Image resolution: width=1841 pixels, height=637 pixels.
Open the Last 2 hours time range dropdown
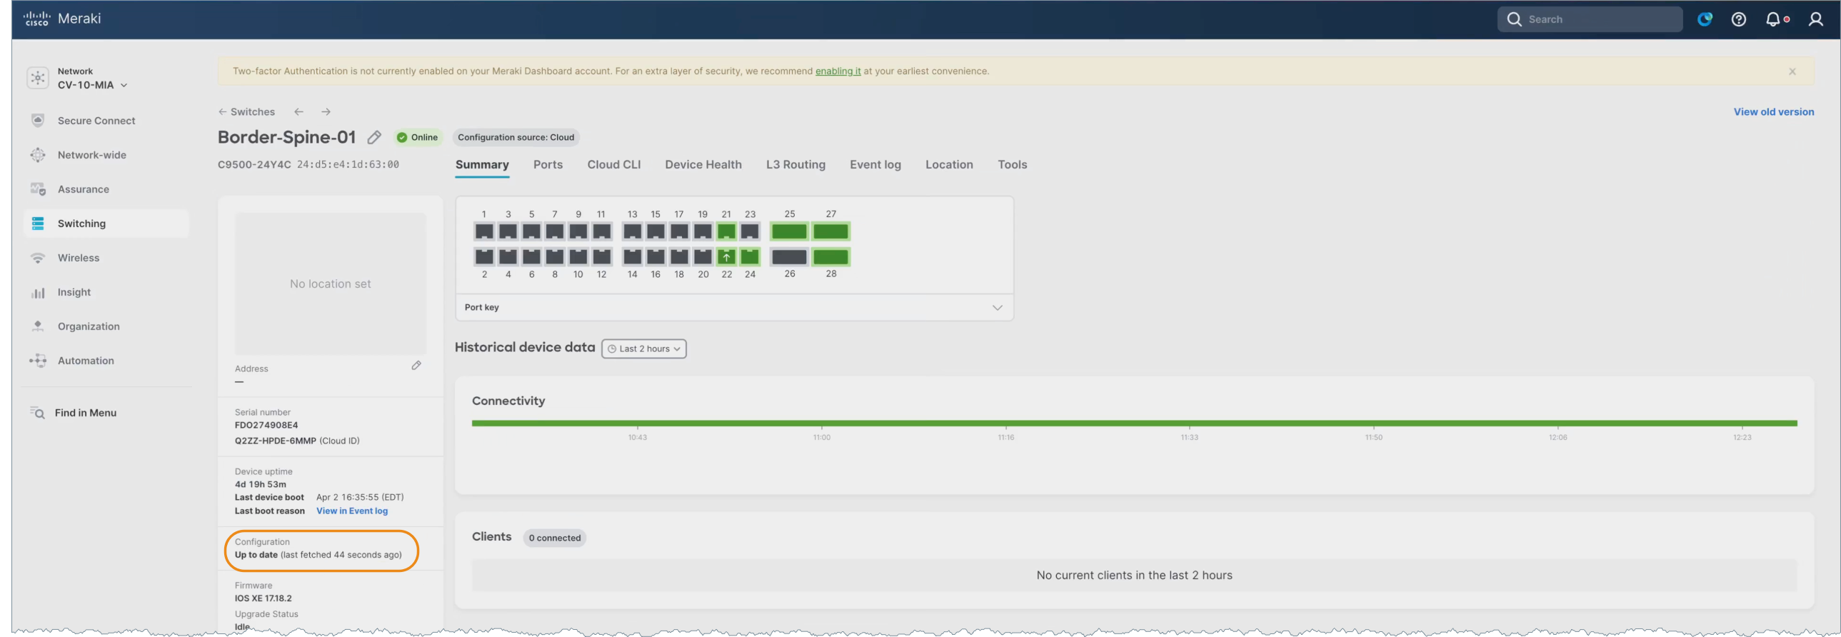click(644, 349)
